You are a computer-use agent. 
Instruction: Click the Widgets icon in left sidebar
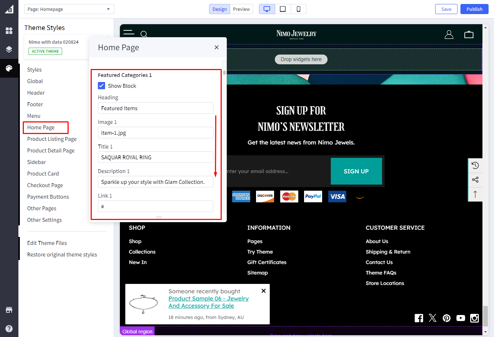tap(9, 31)
